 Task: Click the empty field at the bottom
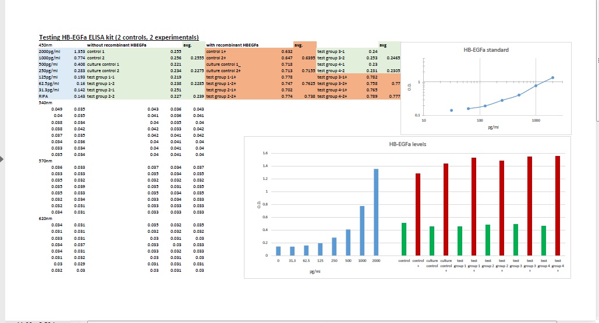click(321, 321)
